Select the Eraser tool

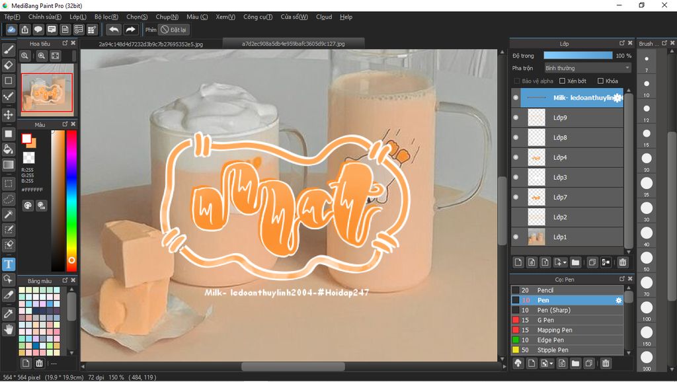point(8,65)
